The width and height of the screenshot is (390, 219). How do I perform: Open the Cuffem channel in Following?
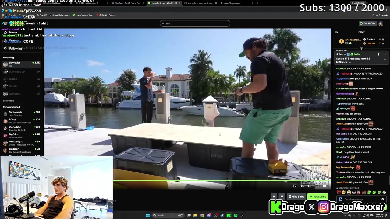pyautogui.click(x=21, y=79)
